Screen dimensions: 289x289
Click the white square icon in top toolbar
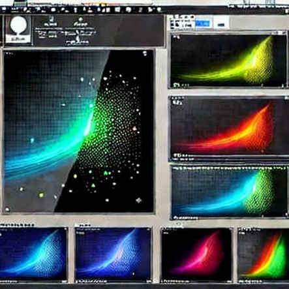tap(117, 9)
